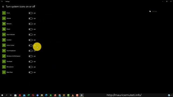Click the Windows Ink Workspace pen icon
Image resolution: width=173 pixels, height=97 pixels.
(4, 56)
